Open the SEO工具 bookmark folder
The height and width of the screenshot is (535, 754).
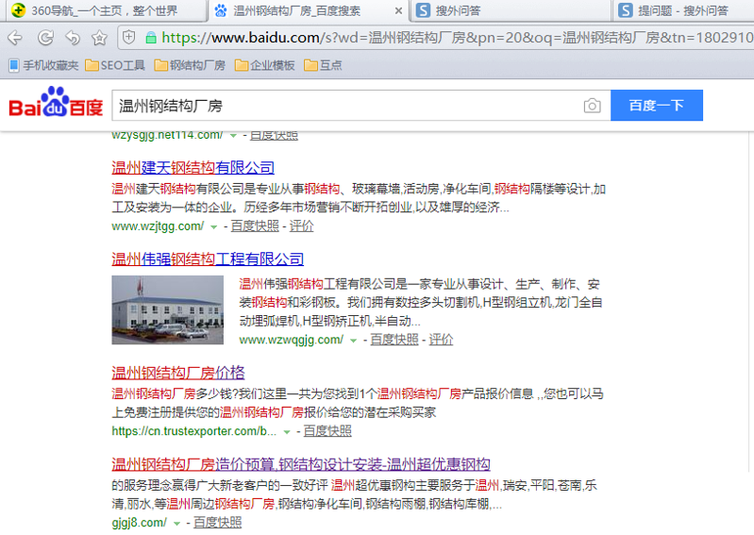pos(115,65)
